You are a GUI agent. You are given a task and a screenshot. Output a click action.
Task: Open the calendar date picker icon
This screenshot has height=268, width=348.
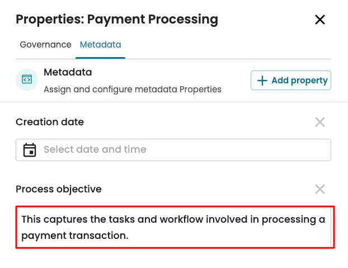(x=30, y=150)
